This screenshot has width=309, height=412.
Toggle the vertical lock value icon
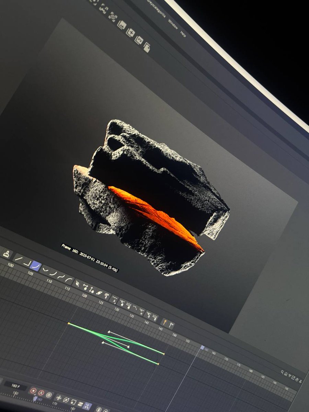click(x=92, y=290)
